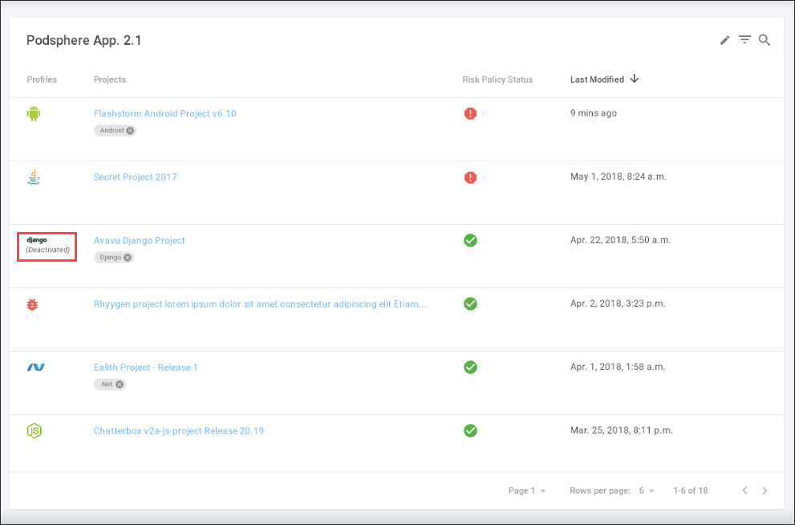Viewport: 795px width, 525px height.
Task: Remove the Android tag from Flashstorm
Action: coord(128,130)
